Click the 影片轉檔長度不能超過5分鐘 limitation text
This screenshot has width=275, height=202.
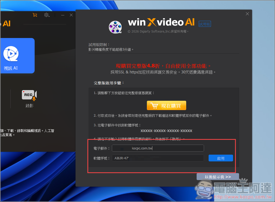pos(111,50)
